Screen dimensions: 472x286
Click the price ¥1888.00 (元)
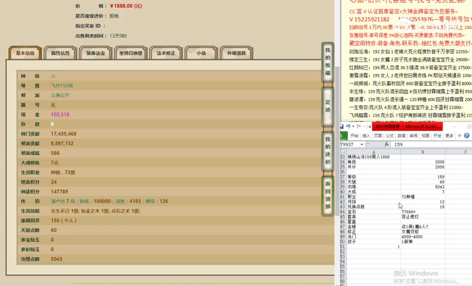point(126,6)
